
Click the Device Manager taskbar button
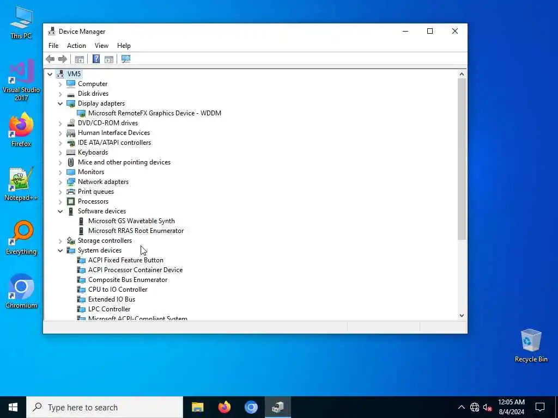(x=277, y=407)
